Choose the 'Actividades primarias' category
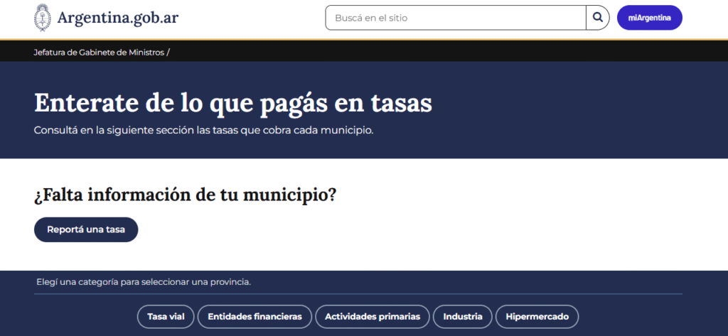The height and width of the screenshot is (336, 728). (x=373, y=317)
